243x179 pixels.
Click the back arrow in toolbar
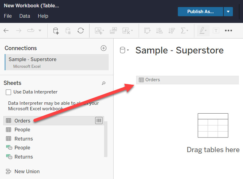coord(6,31)
